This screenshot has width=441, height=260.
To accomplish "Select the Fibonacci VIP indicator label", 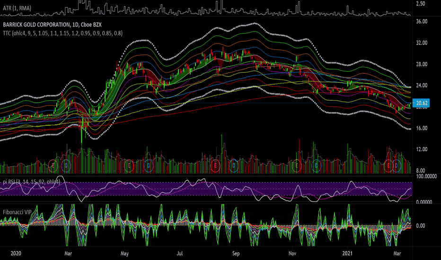I will pyautogui.click(x=17, y=212).
